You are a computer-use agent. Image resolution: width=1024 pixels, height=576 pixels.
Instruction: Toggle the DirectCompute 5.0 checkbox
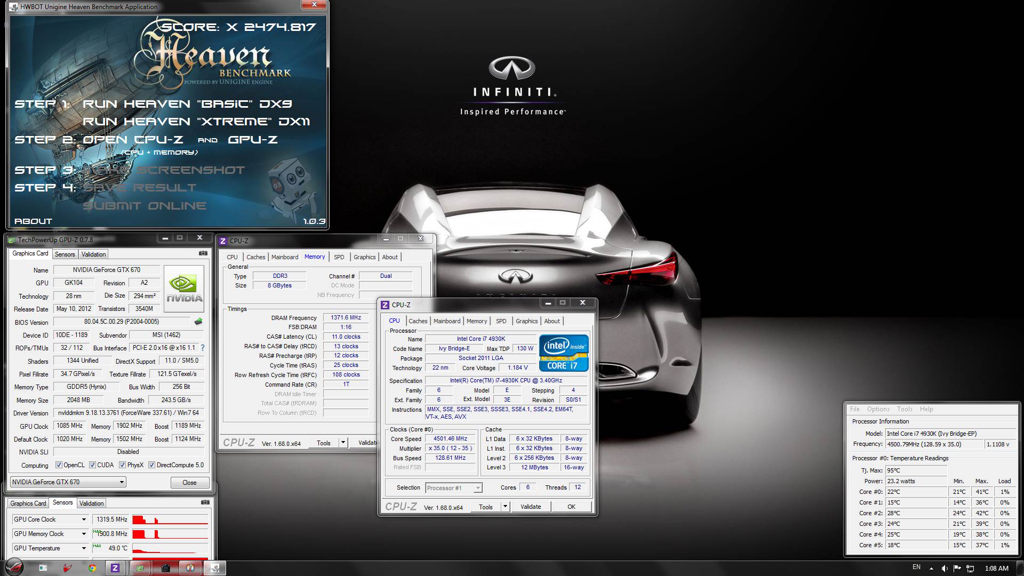(151, 465)
